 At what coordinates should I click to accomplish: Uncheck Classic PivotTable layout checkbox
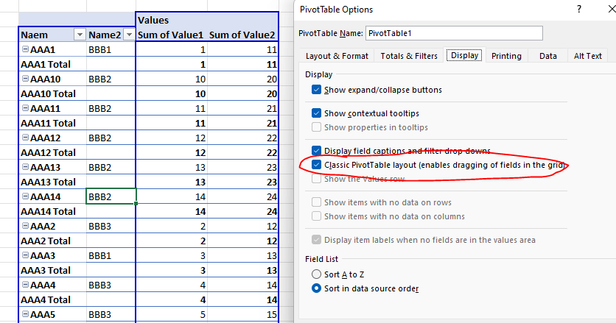[x=316, y=165]
